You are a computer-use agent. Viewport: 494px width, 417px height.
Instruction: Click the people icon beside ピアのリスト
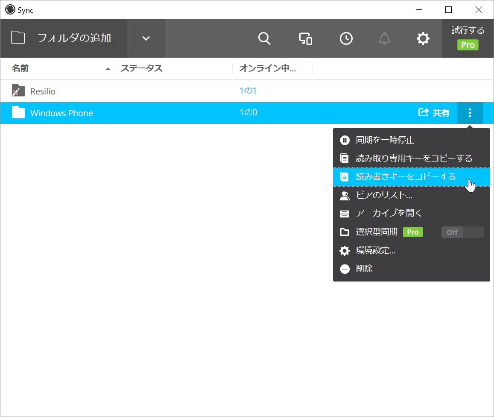click(x=345, y=196)
